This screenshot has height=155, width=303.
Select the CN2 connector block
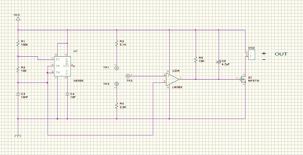[251, 55]
